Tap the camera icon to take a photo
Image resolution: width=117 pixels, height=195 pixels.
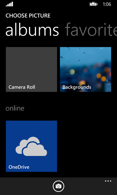coord(58,186)
